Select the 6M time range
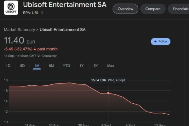Image resolution: width=189 pixels, height=126 pixels. tap(51, 66)
